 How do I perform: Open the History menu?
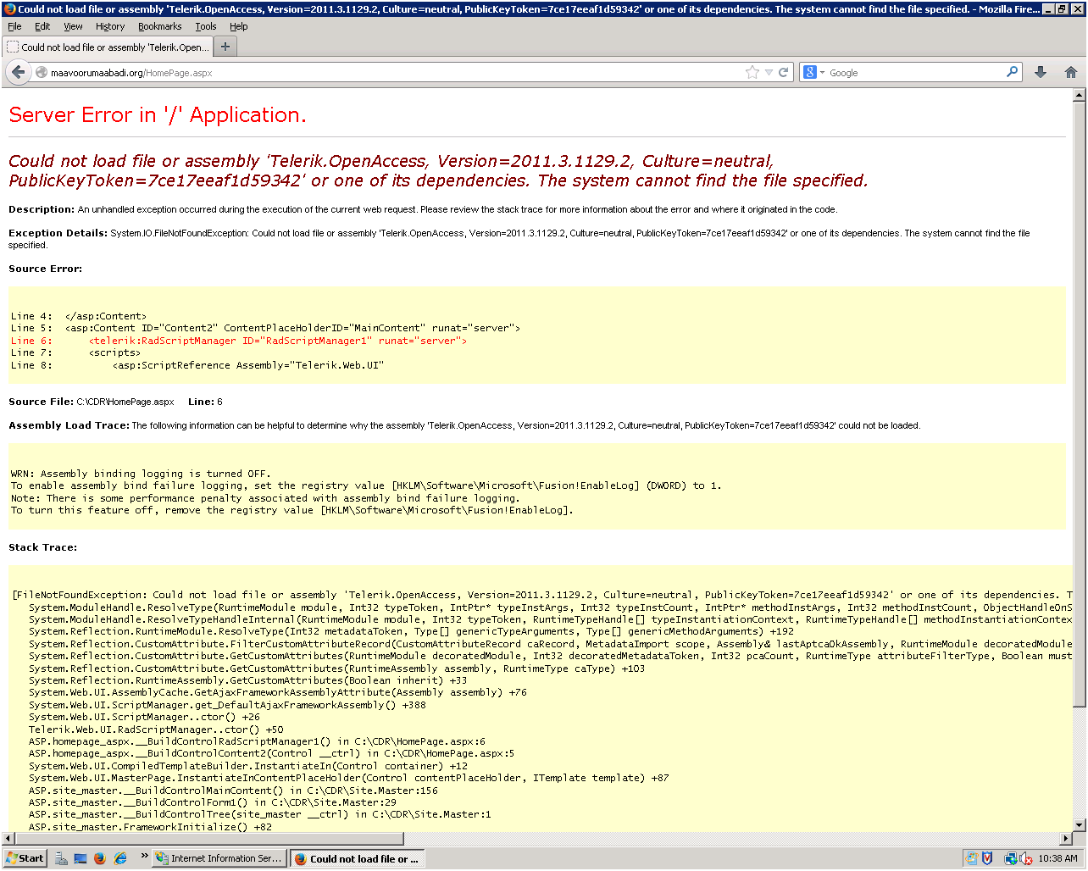tap(110, 26)
